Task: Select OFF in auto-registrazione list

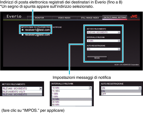Action: coord(121,94)
